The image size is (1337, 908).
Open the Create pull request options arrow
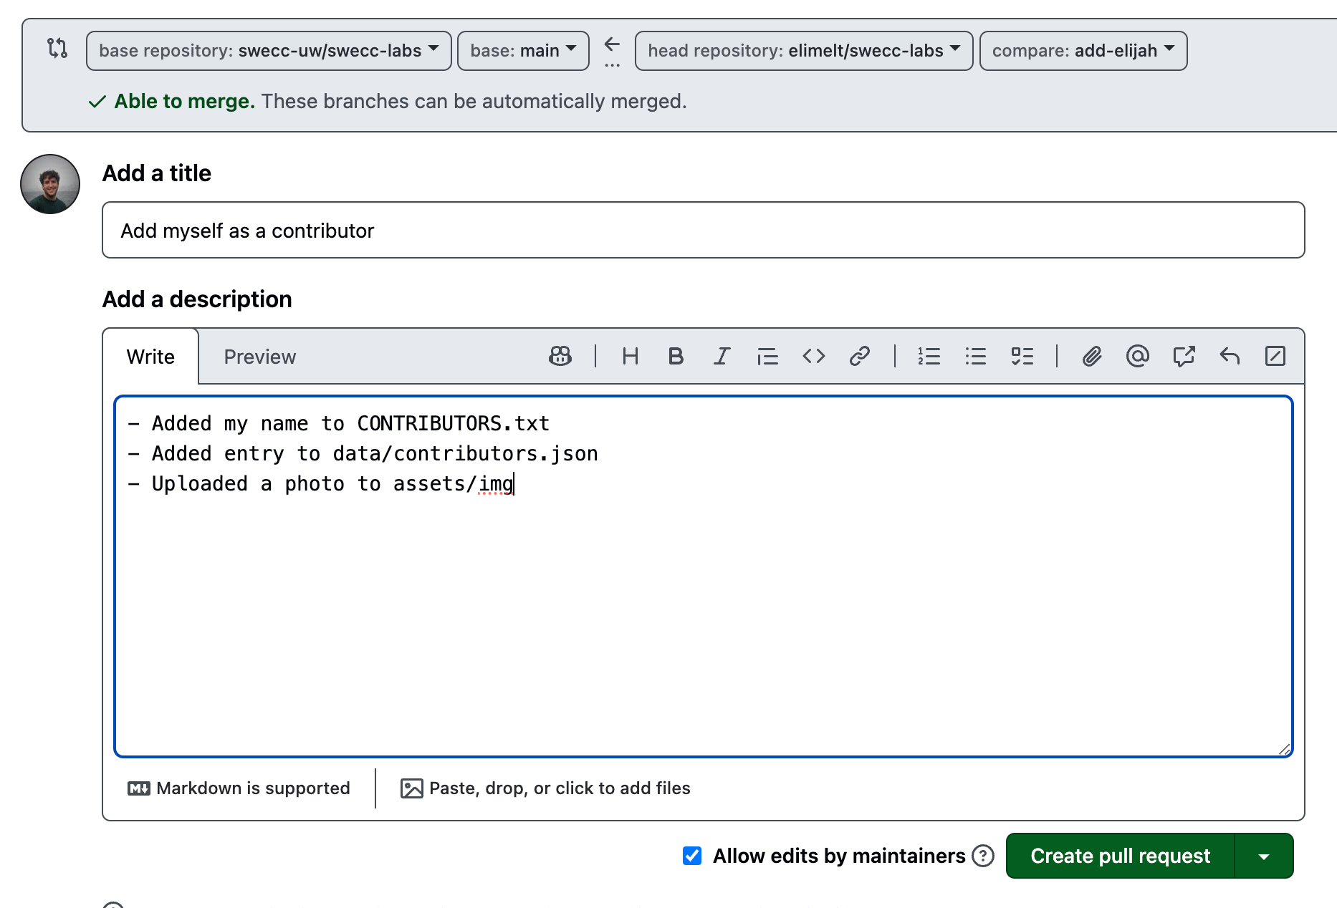[x=1263, y=856]
